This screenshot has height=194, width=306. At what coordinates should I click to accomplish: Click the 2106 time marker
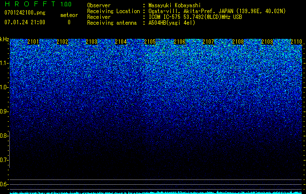[180, 42]
